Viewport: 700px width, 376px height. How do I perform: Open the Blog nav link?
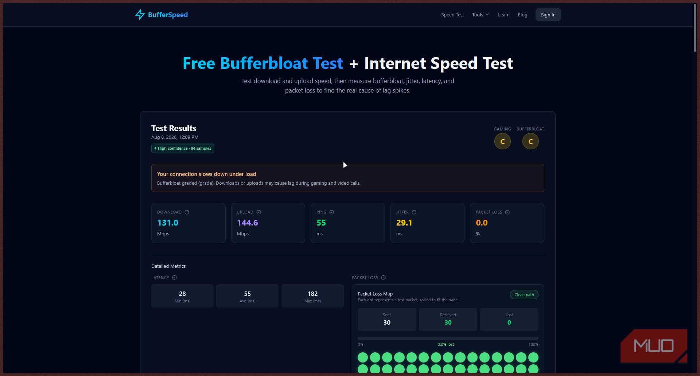[x=522, y=15]
